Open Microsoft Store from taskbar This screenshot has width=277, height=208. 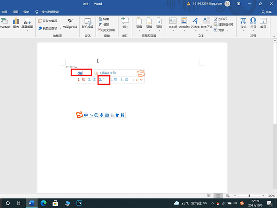click(55, 203)
